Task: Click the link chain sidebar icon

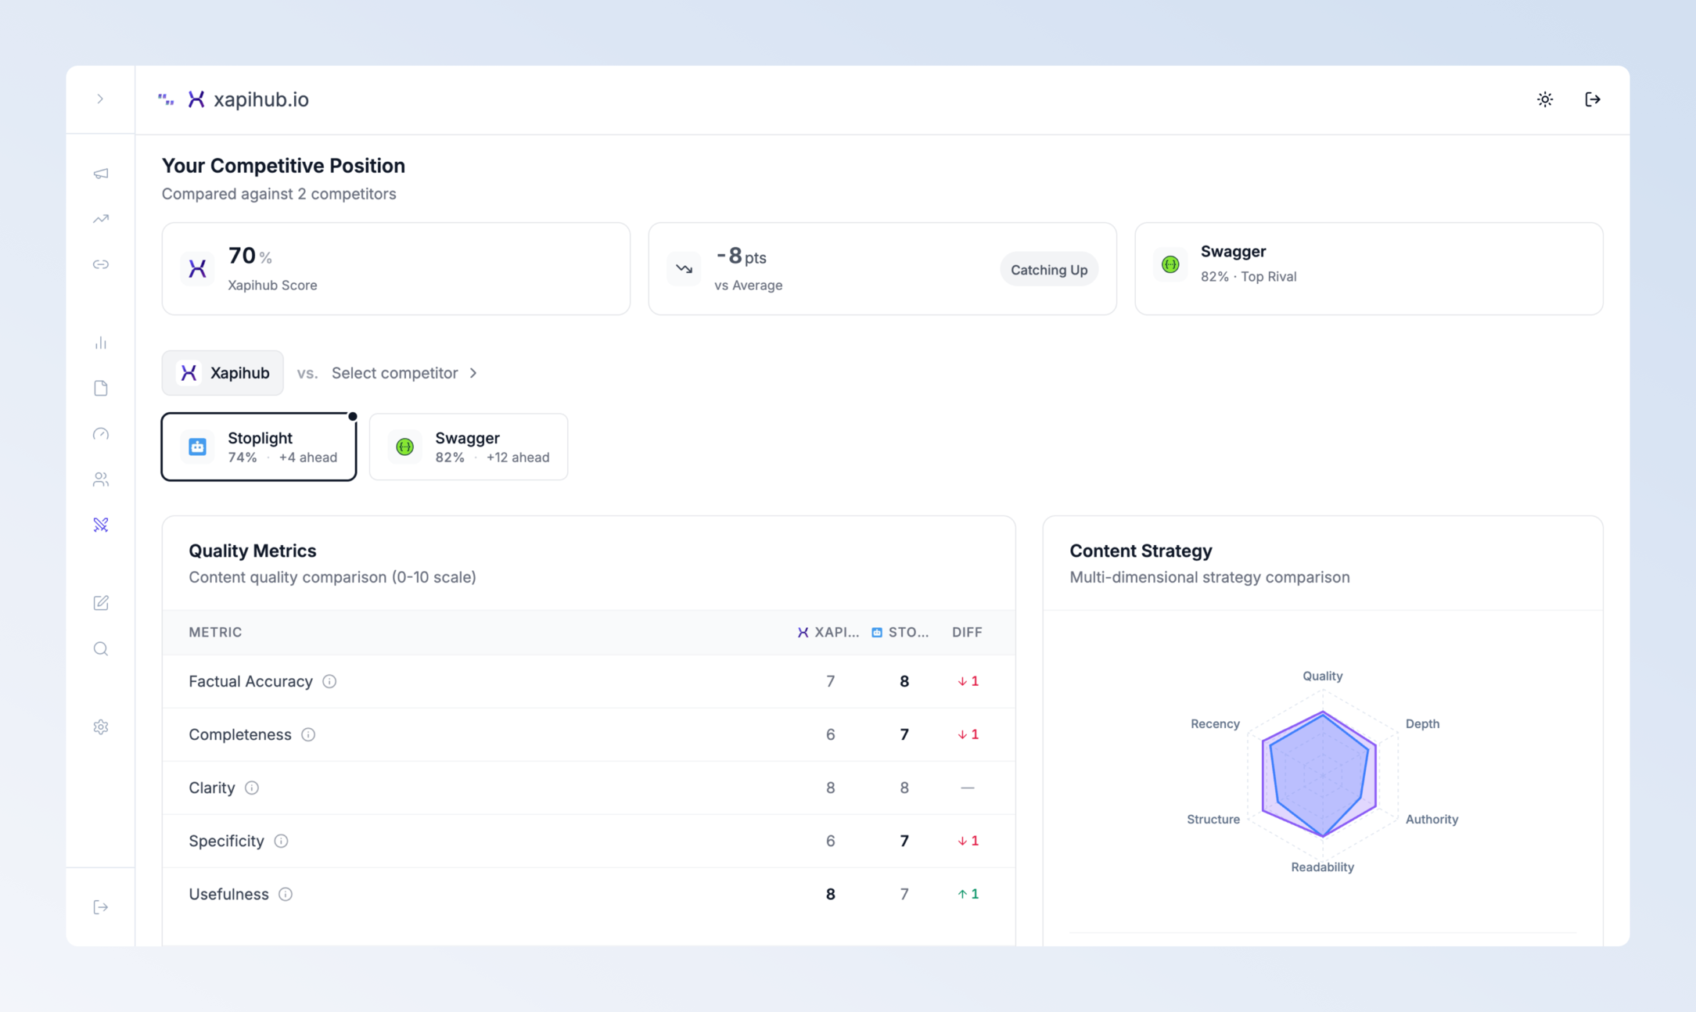Action: (101, 264)
